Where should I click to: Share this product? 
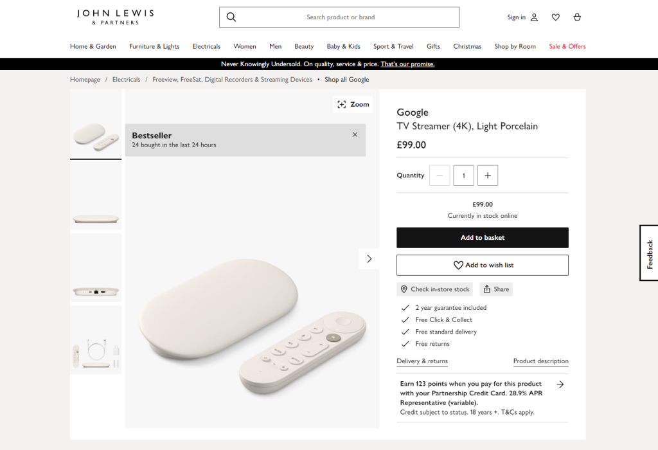495,289
